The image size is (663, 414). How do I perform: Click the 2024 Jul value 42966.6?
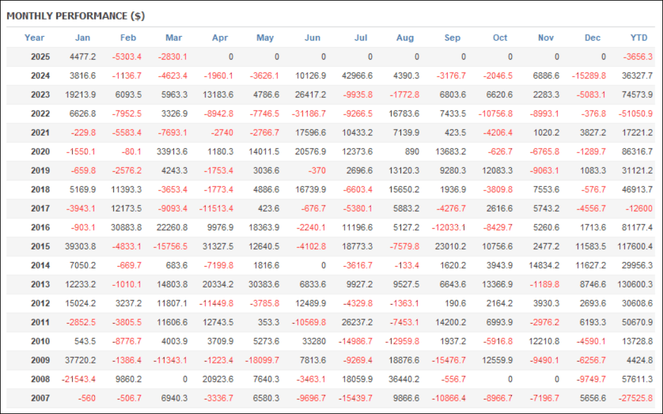click(x=357, y=76)
